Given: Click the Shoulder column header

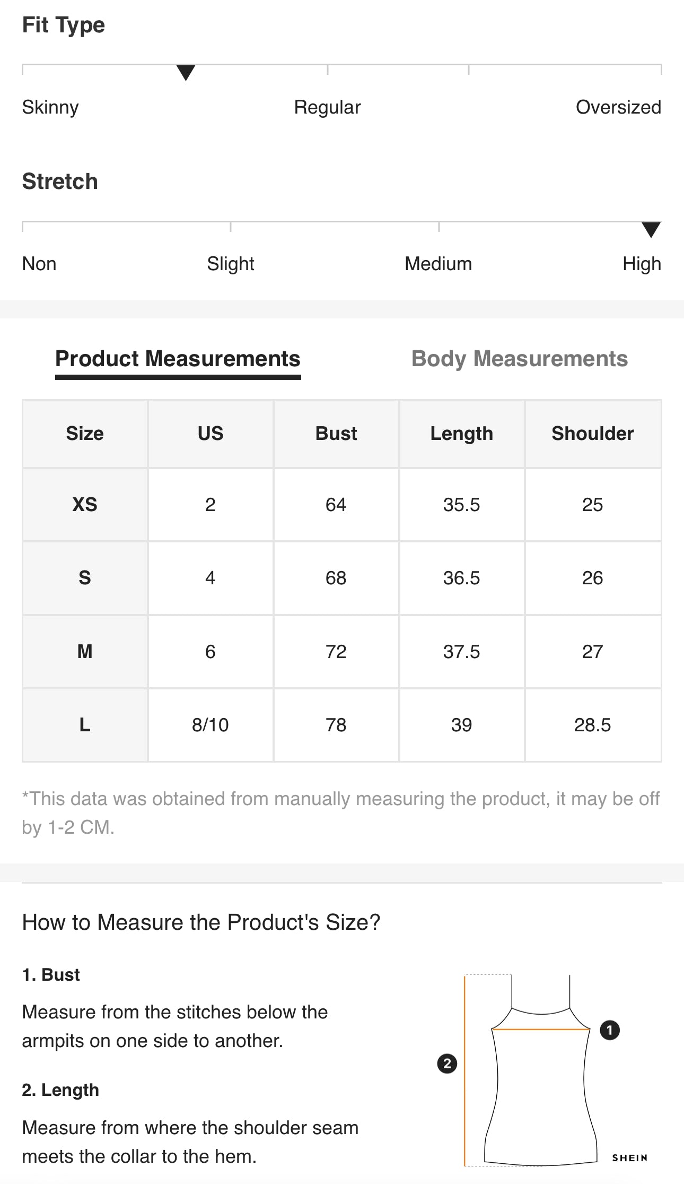Looking at the screenshot, I should pos(593,433).
